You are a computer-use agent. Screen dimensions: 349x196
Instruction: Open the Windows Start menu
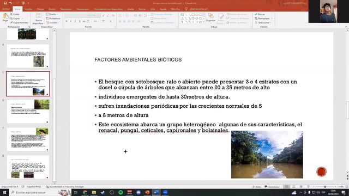4,192
